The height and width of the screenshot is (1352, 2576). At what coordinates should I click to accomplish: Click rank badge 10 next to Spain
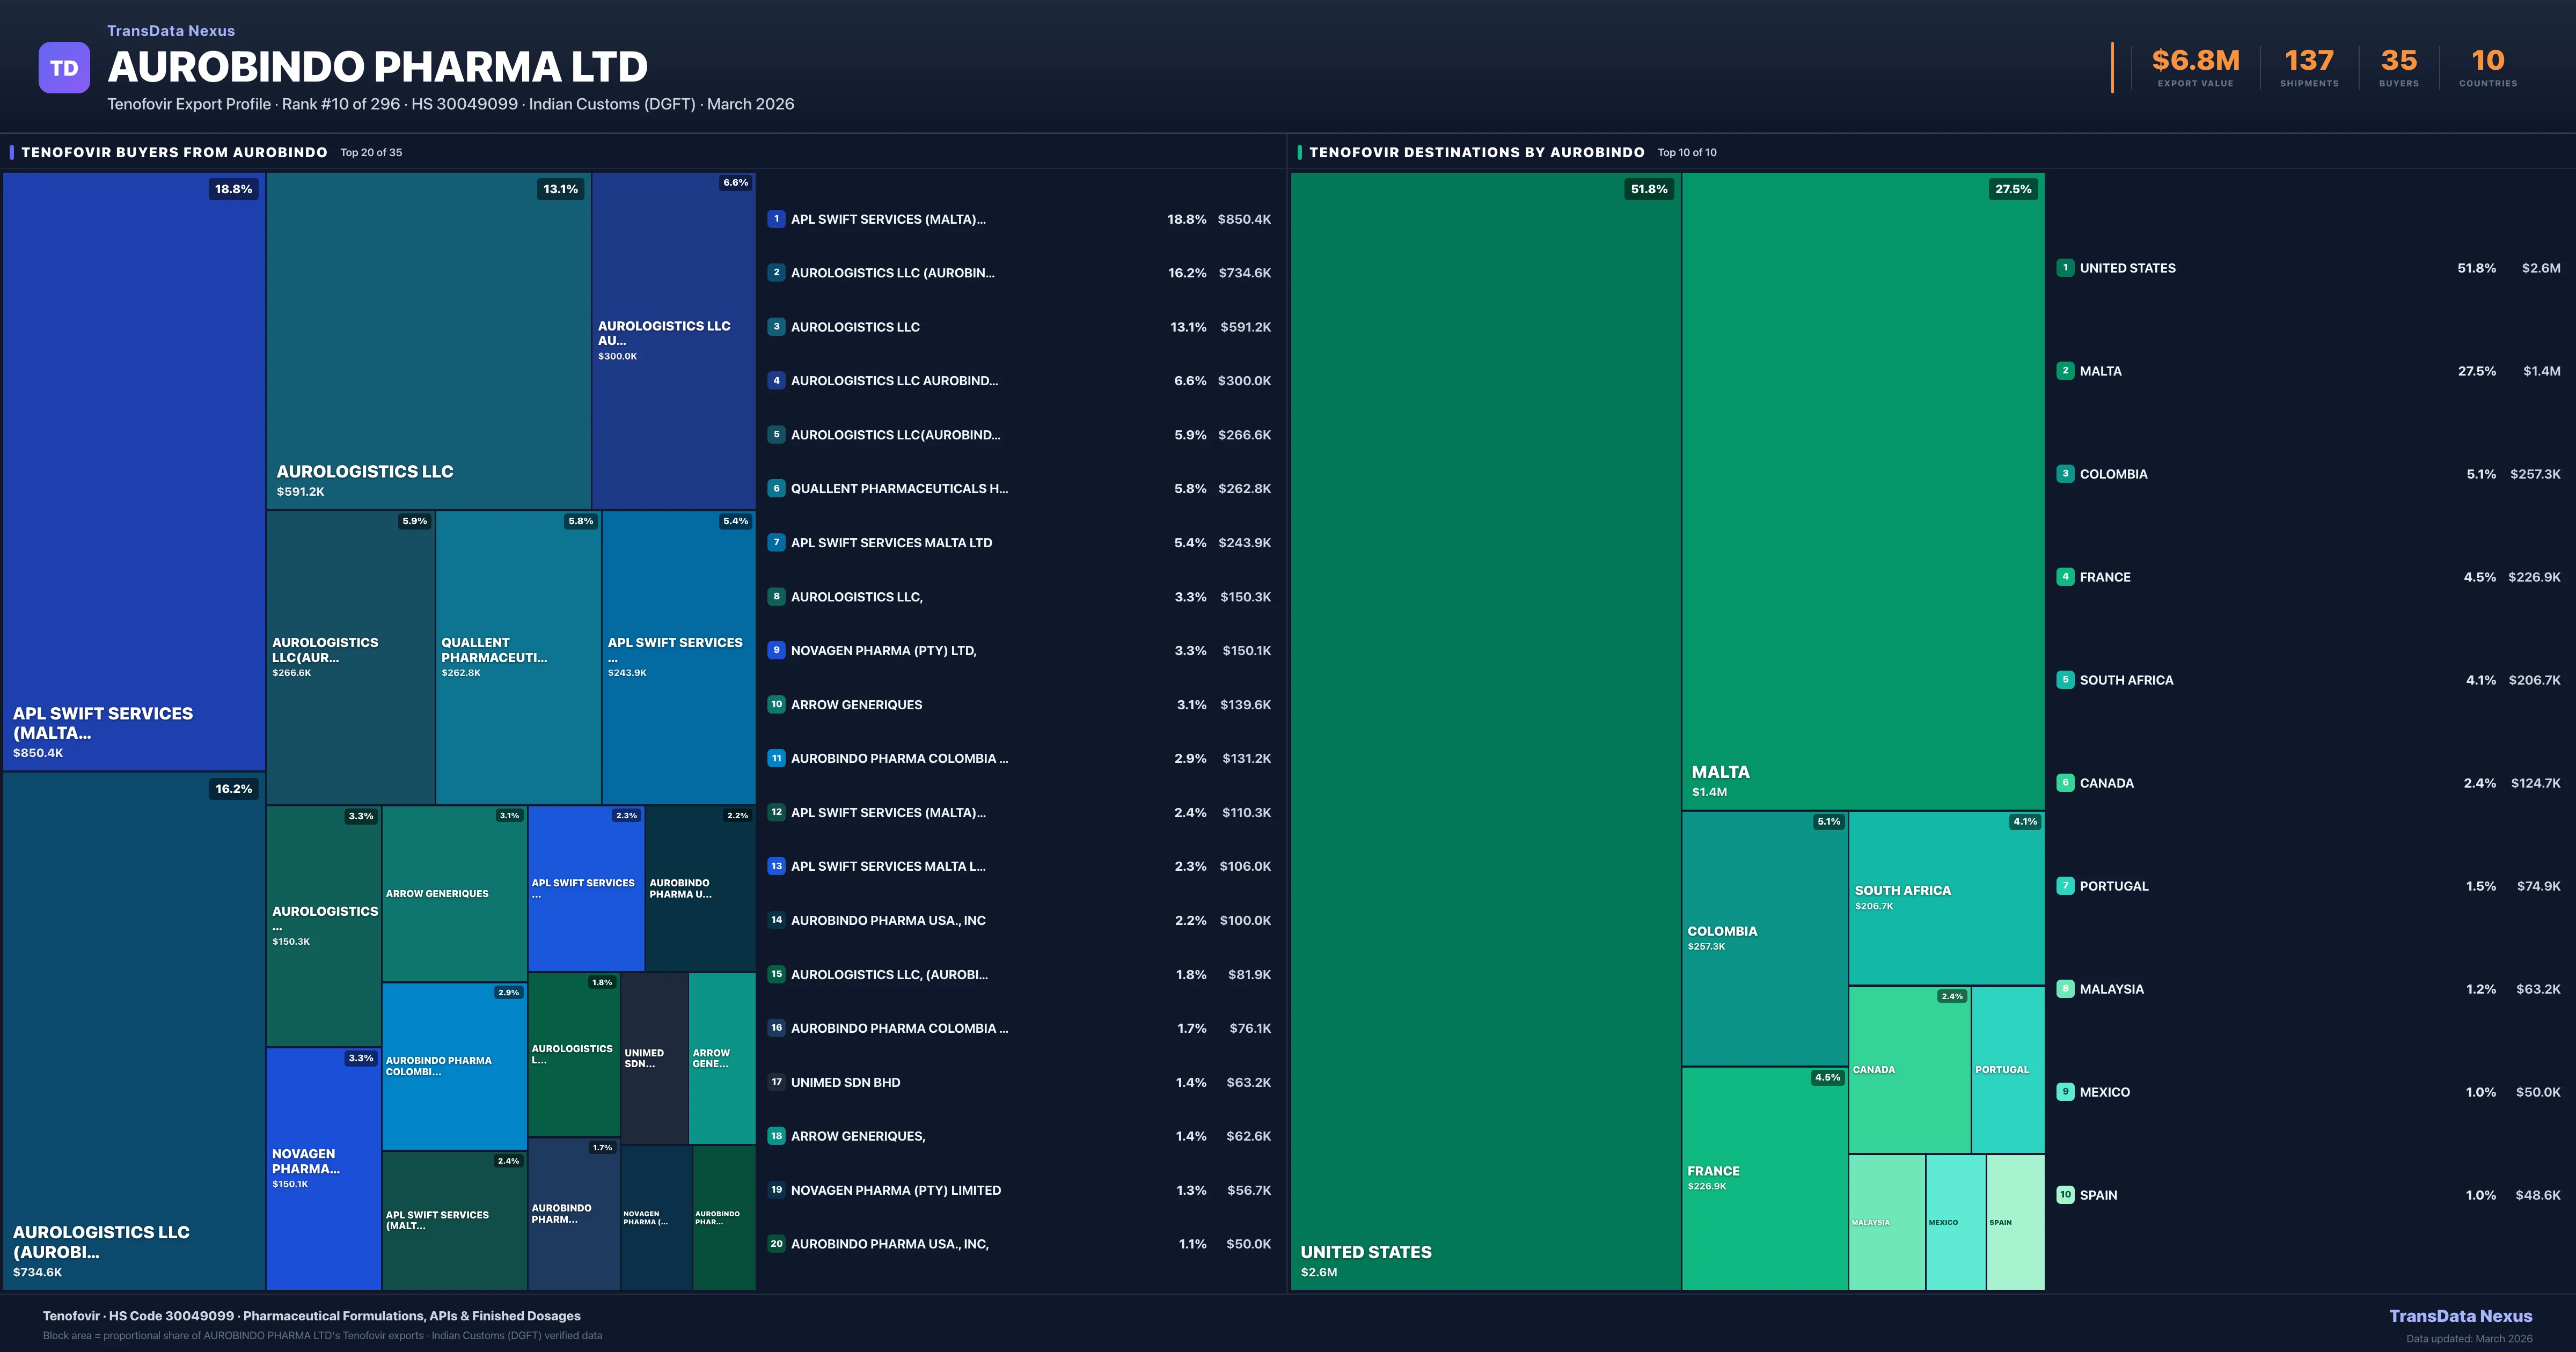pyautogui.click(x=2065, y=1195)
